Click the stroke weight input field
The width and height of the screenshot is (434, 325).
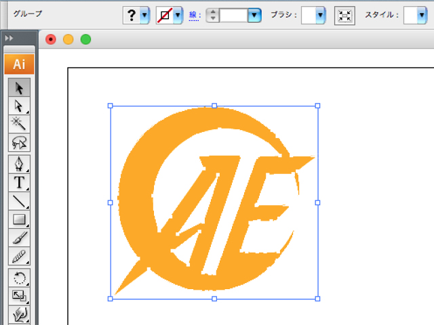pos(233,15)
